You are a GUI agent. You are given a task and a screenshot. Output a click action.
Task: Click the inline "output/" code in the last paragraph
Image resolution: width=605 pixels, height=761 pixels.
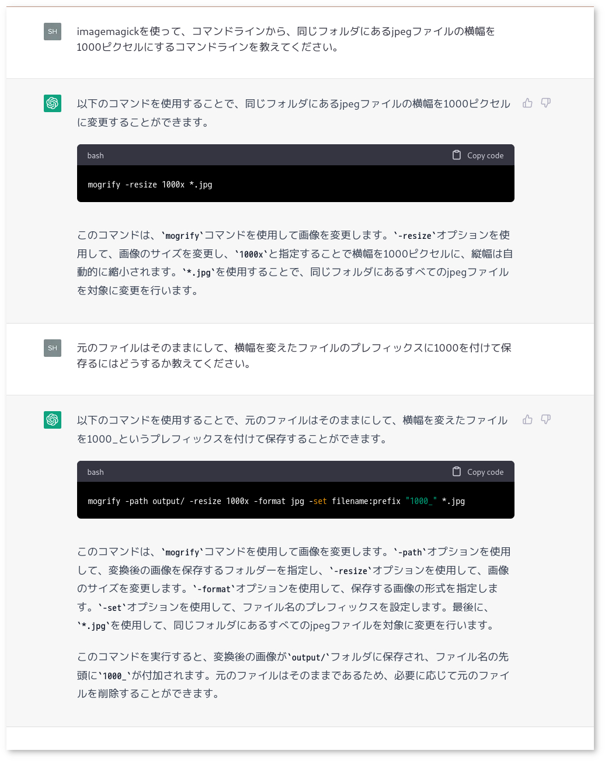(309, 658)
